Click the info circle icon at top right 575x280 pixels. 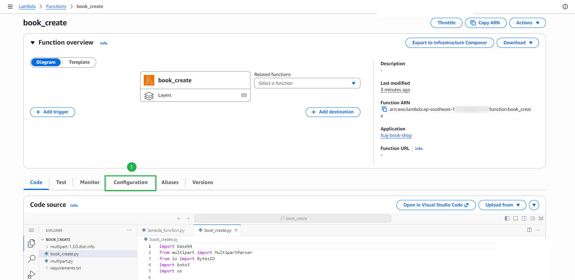(x=565, y=7)
